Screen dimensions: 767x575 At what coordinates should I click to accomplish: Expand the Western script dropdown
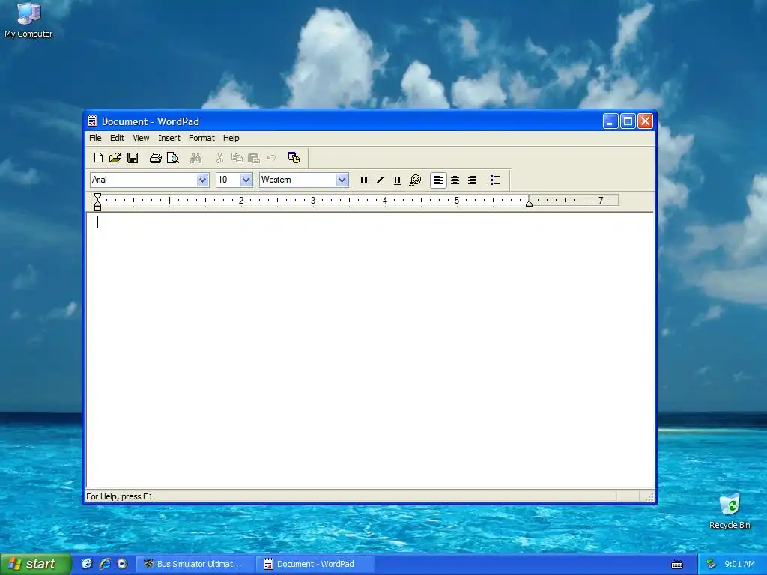coord(342,180)
